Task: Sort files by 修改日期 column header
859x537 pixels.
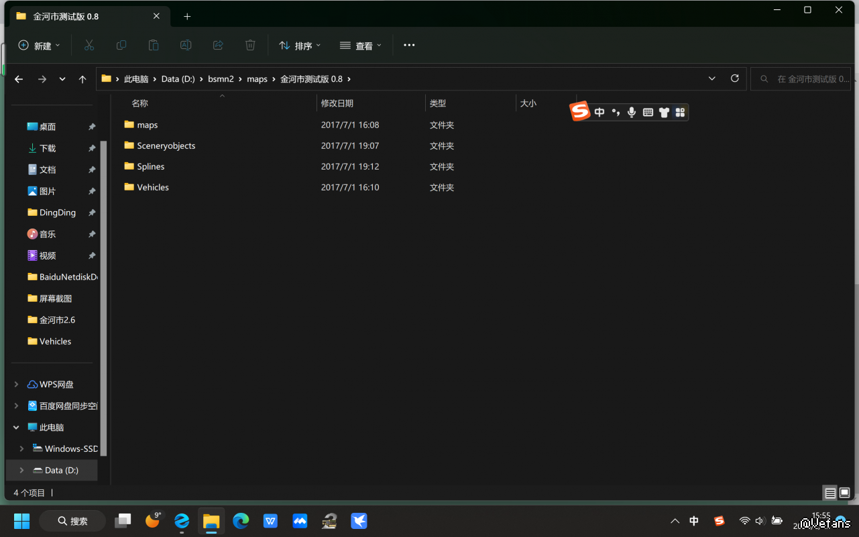Action: click(337, 103)
